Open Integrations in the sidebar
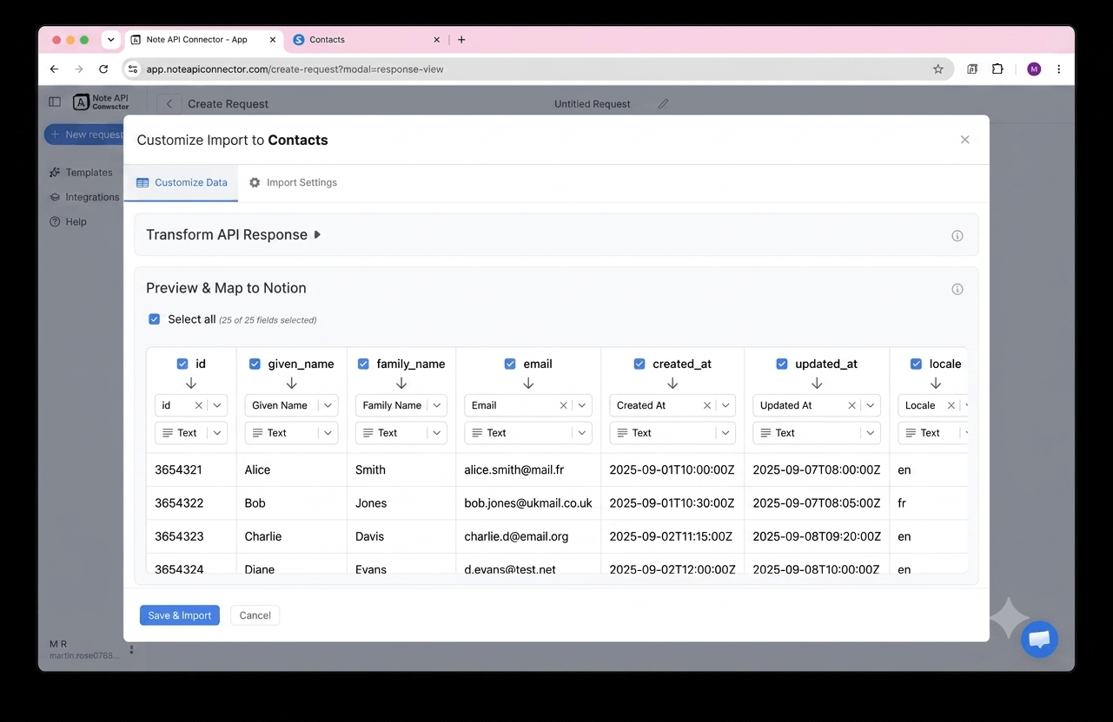 pyautogui.click(x=84, y=197)
